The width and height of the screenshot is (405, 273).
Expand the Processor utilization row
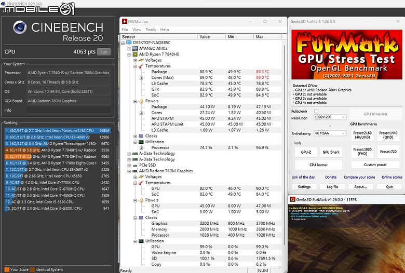(x=141, y=148)
